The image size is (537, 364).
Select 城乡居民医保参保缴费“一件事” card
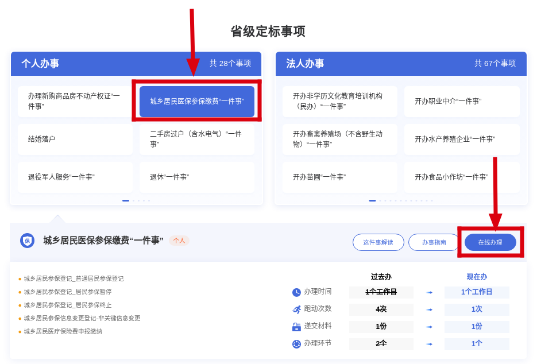pyautogui.click(x=196, y=102)
